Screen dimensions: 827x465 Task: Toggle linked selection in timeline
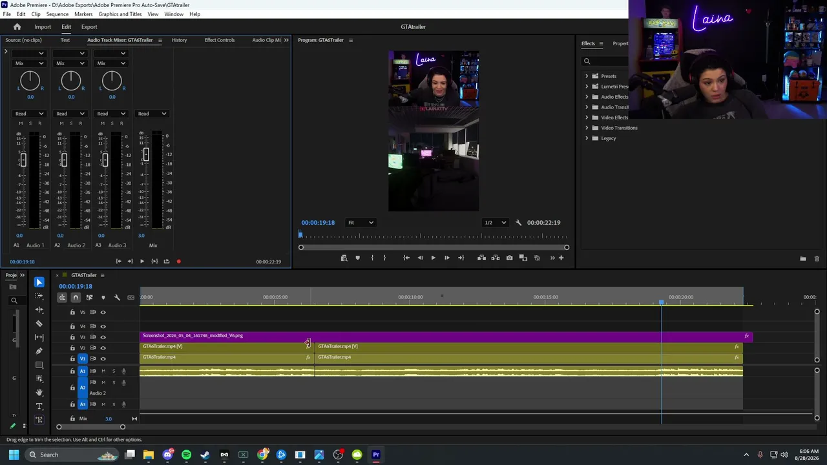tap(89, 298)
